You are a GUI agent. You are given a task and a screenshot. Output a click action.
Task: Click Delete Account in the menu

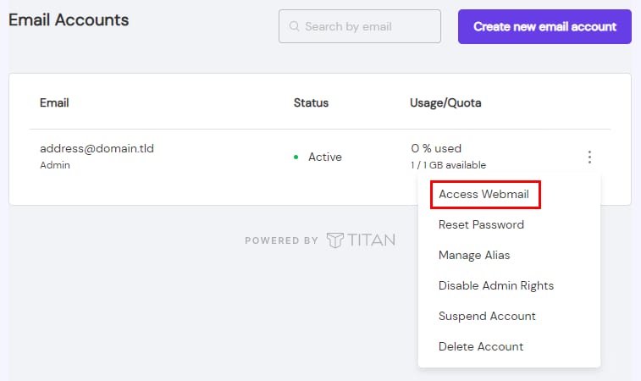[481, 346]
